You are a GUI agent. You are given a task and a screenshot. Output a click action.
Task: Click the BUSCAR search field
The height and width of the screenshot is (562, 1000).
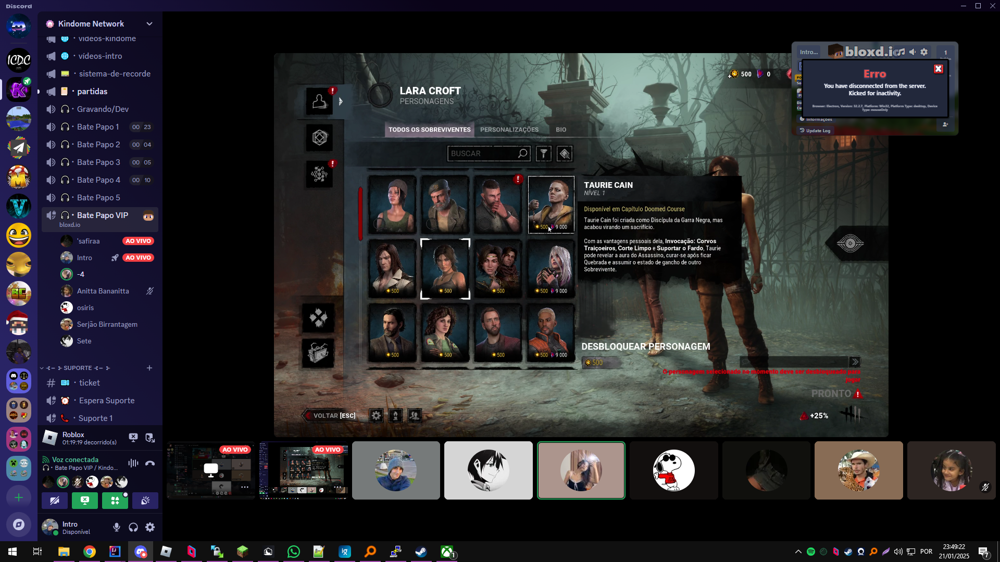pyautogui.click(x=489, y=154)
